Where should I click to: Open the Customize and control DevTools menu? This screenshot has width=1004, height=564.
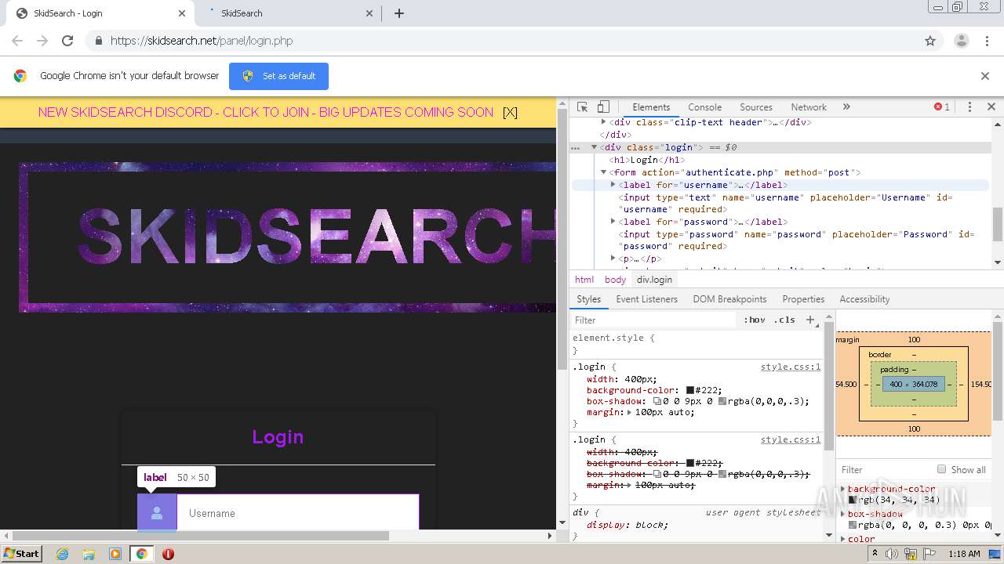[x=969, y=107]
